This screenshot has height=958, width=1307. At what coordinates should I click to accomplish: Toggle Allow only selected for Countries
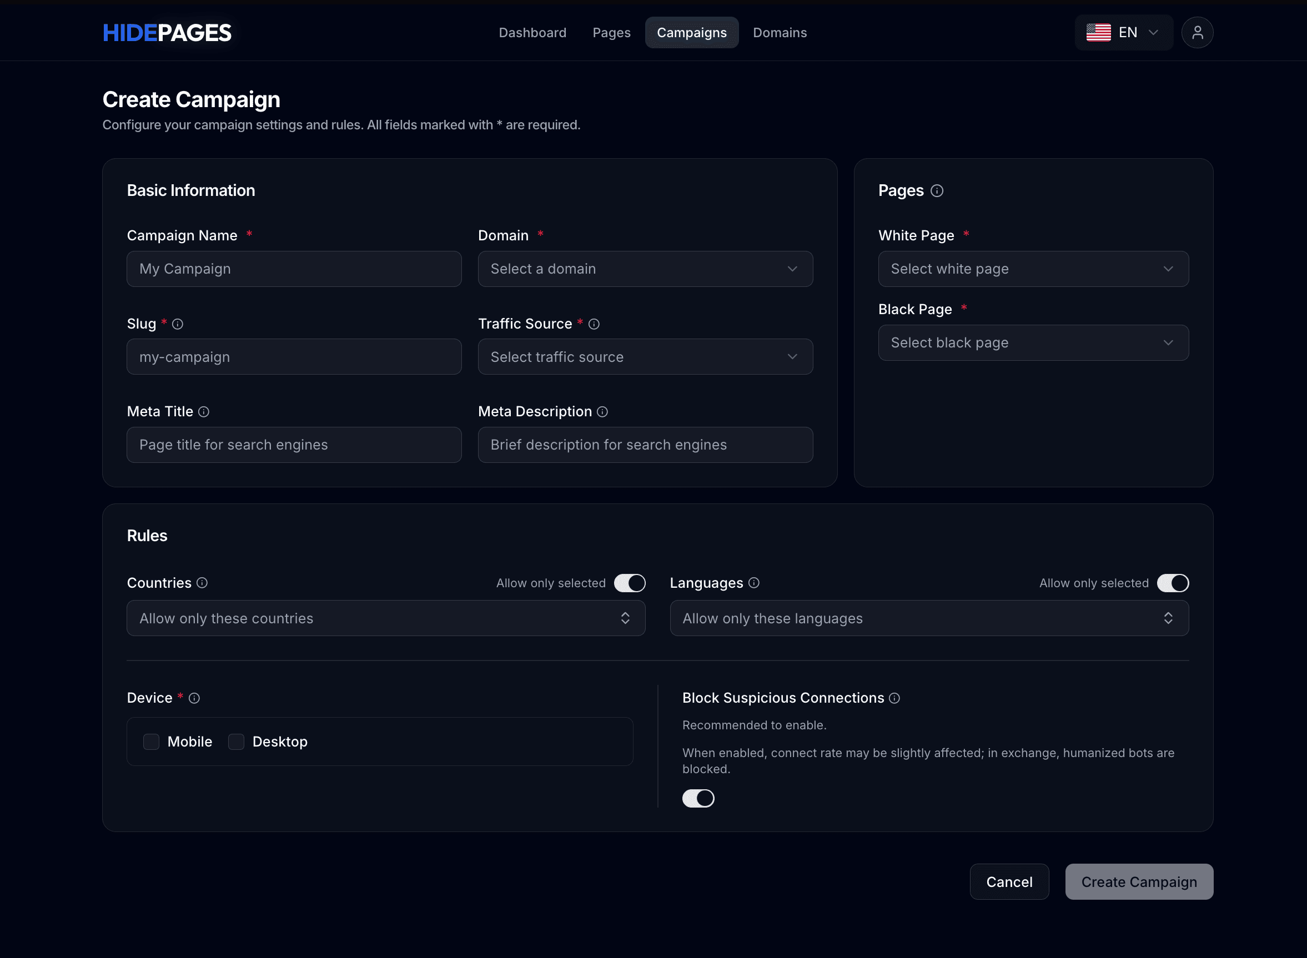(x=630, y=583)
